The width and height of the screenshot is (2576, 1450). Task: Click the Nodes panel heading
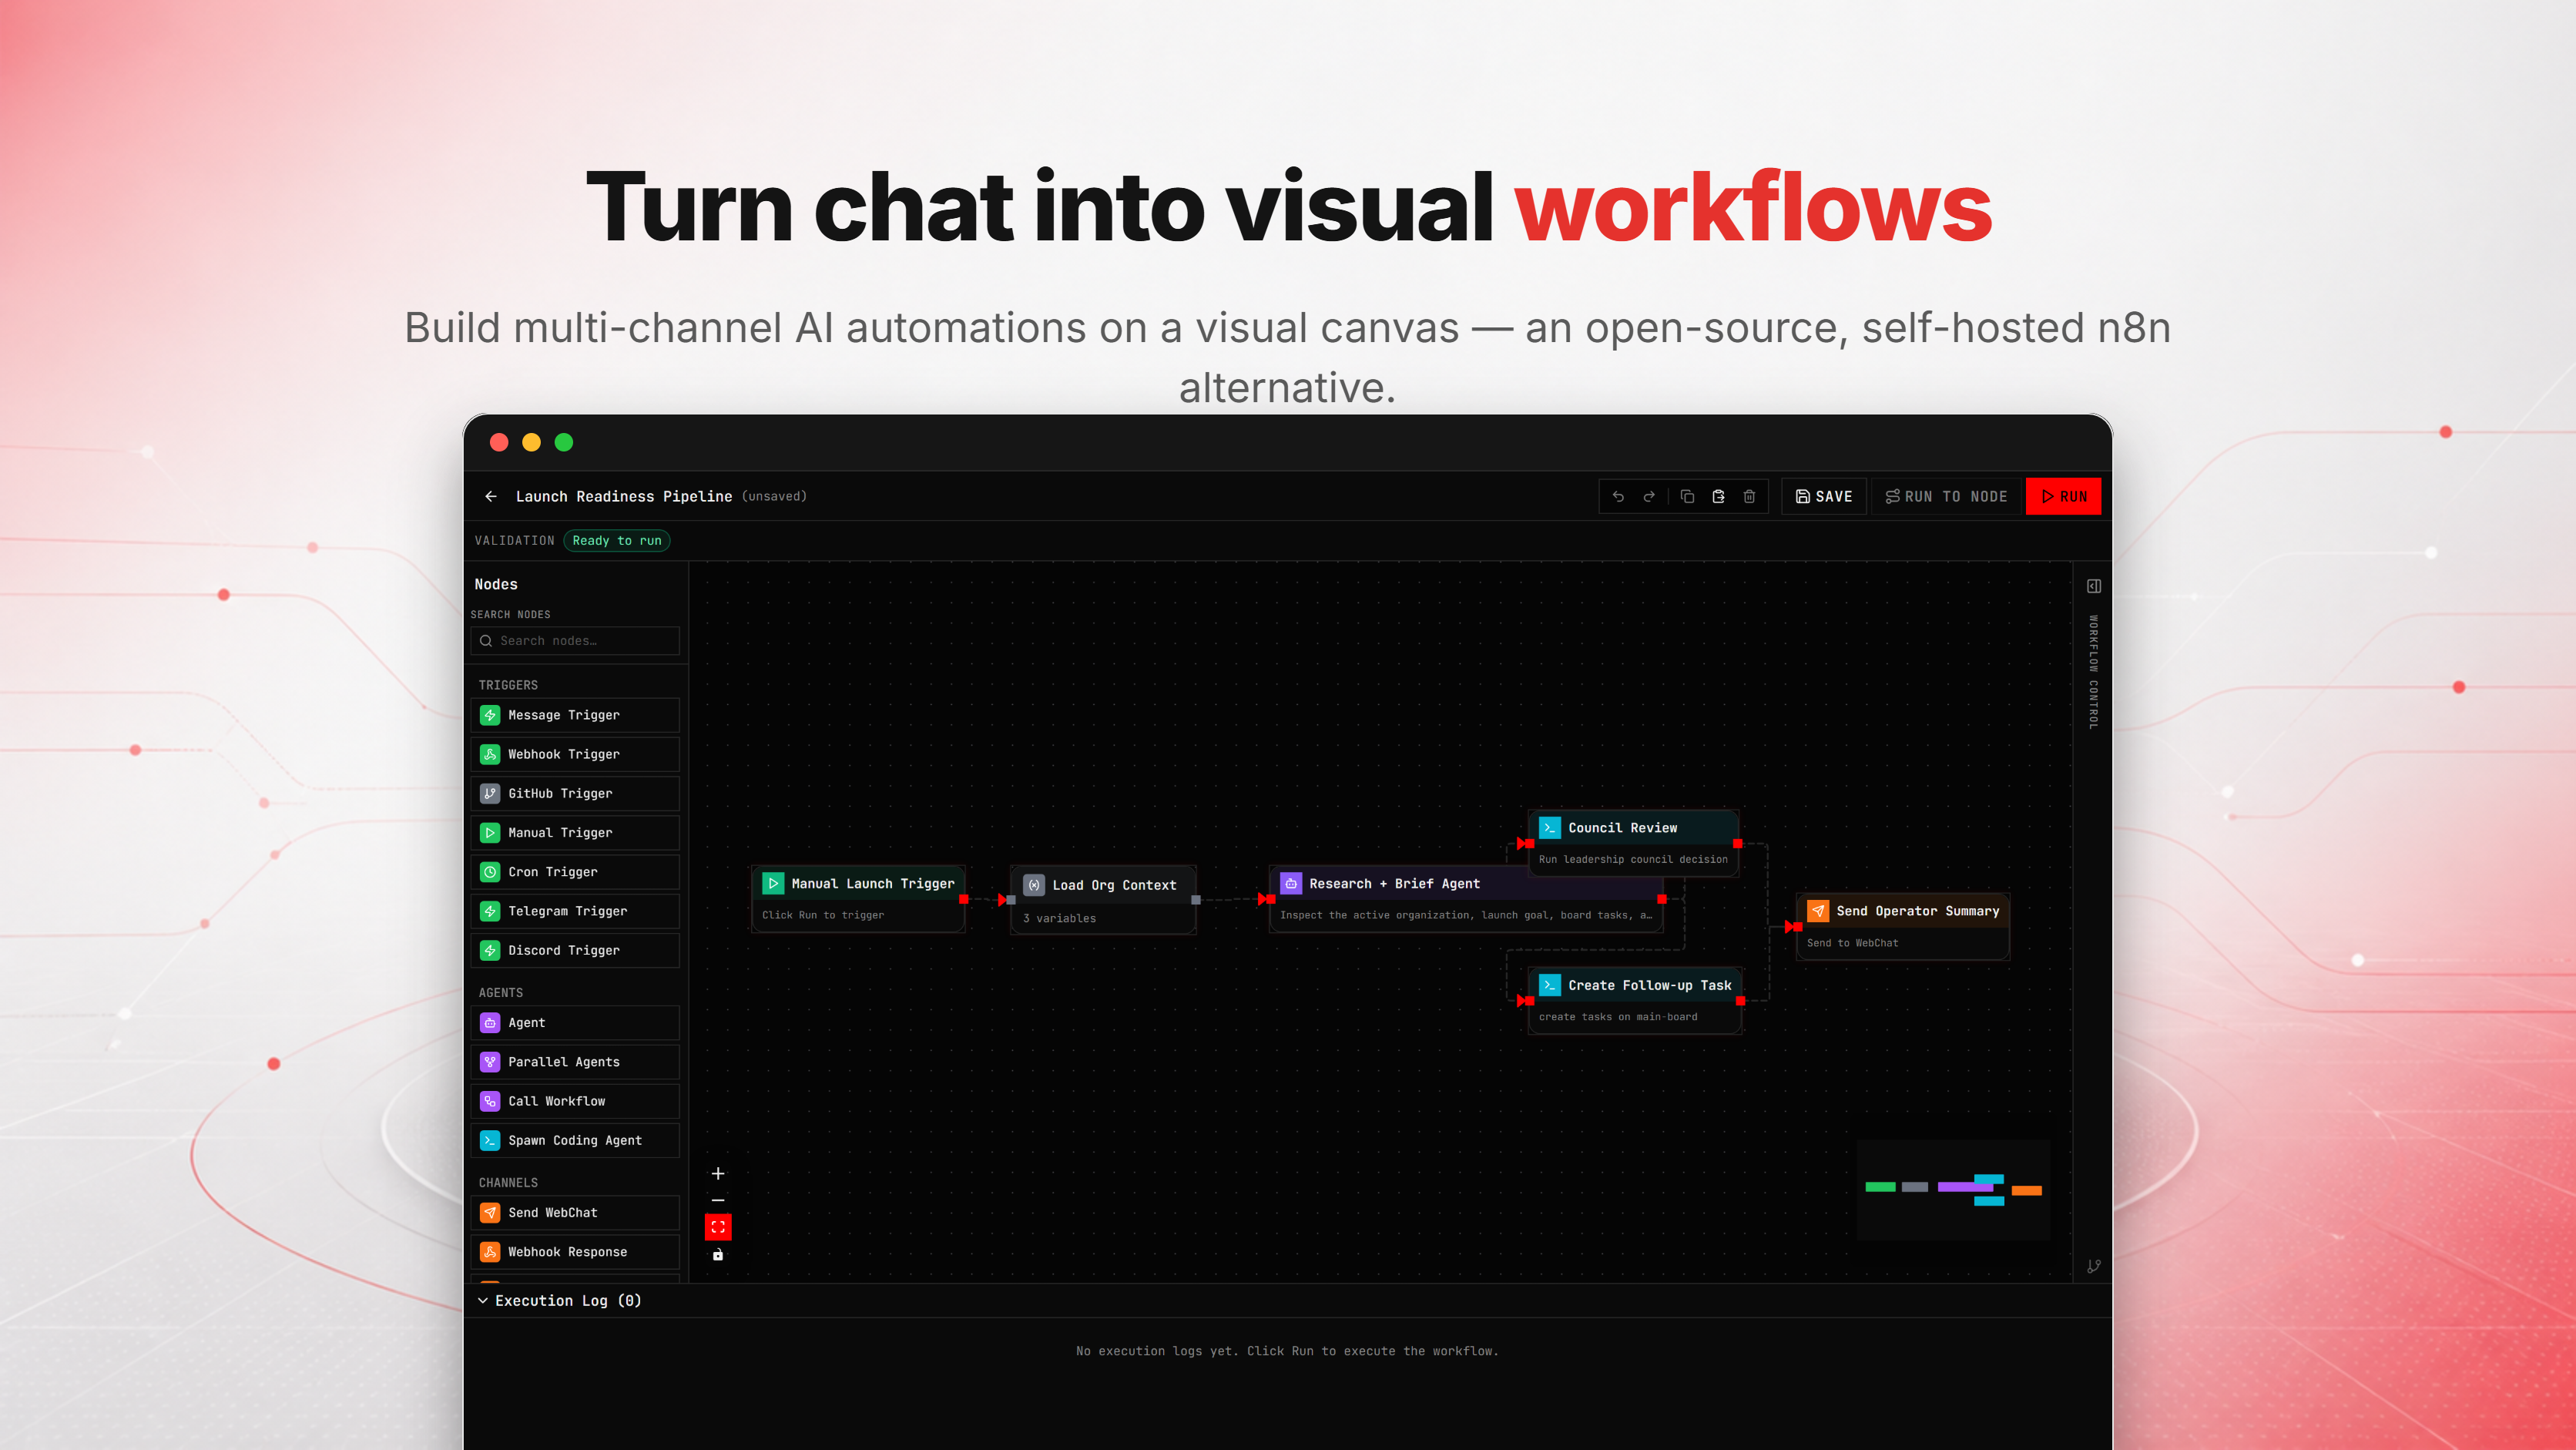point(496,584)
